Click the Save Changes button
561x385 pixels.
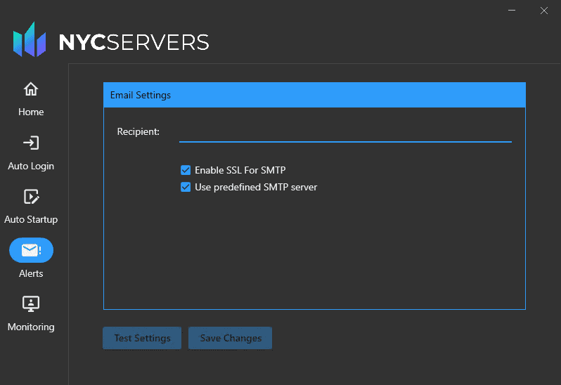pyautogui.click(x=231, y=338)
